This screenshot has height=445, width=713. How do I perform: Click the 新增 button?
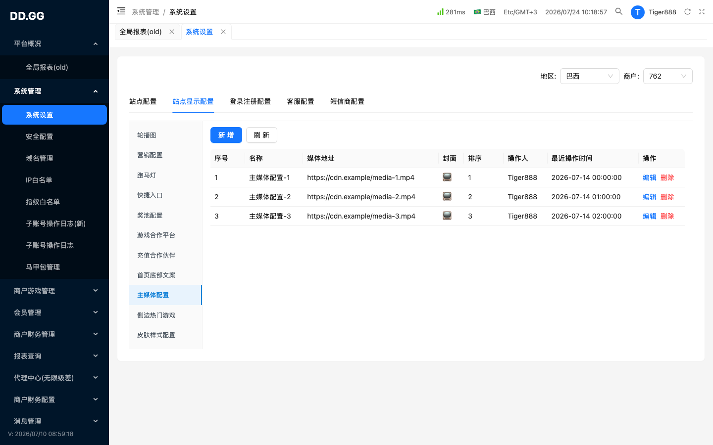(226, 135)
